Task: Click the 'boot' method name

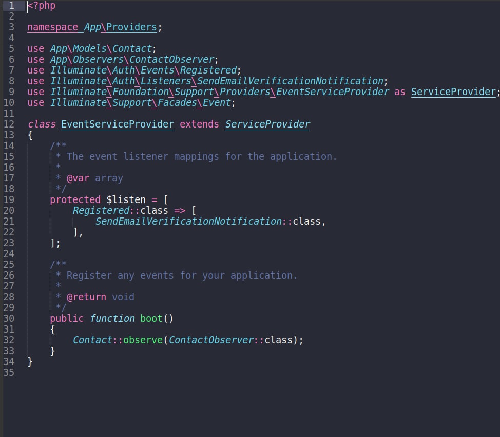Action: coord(151,319)
